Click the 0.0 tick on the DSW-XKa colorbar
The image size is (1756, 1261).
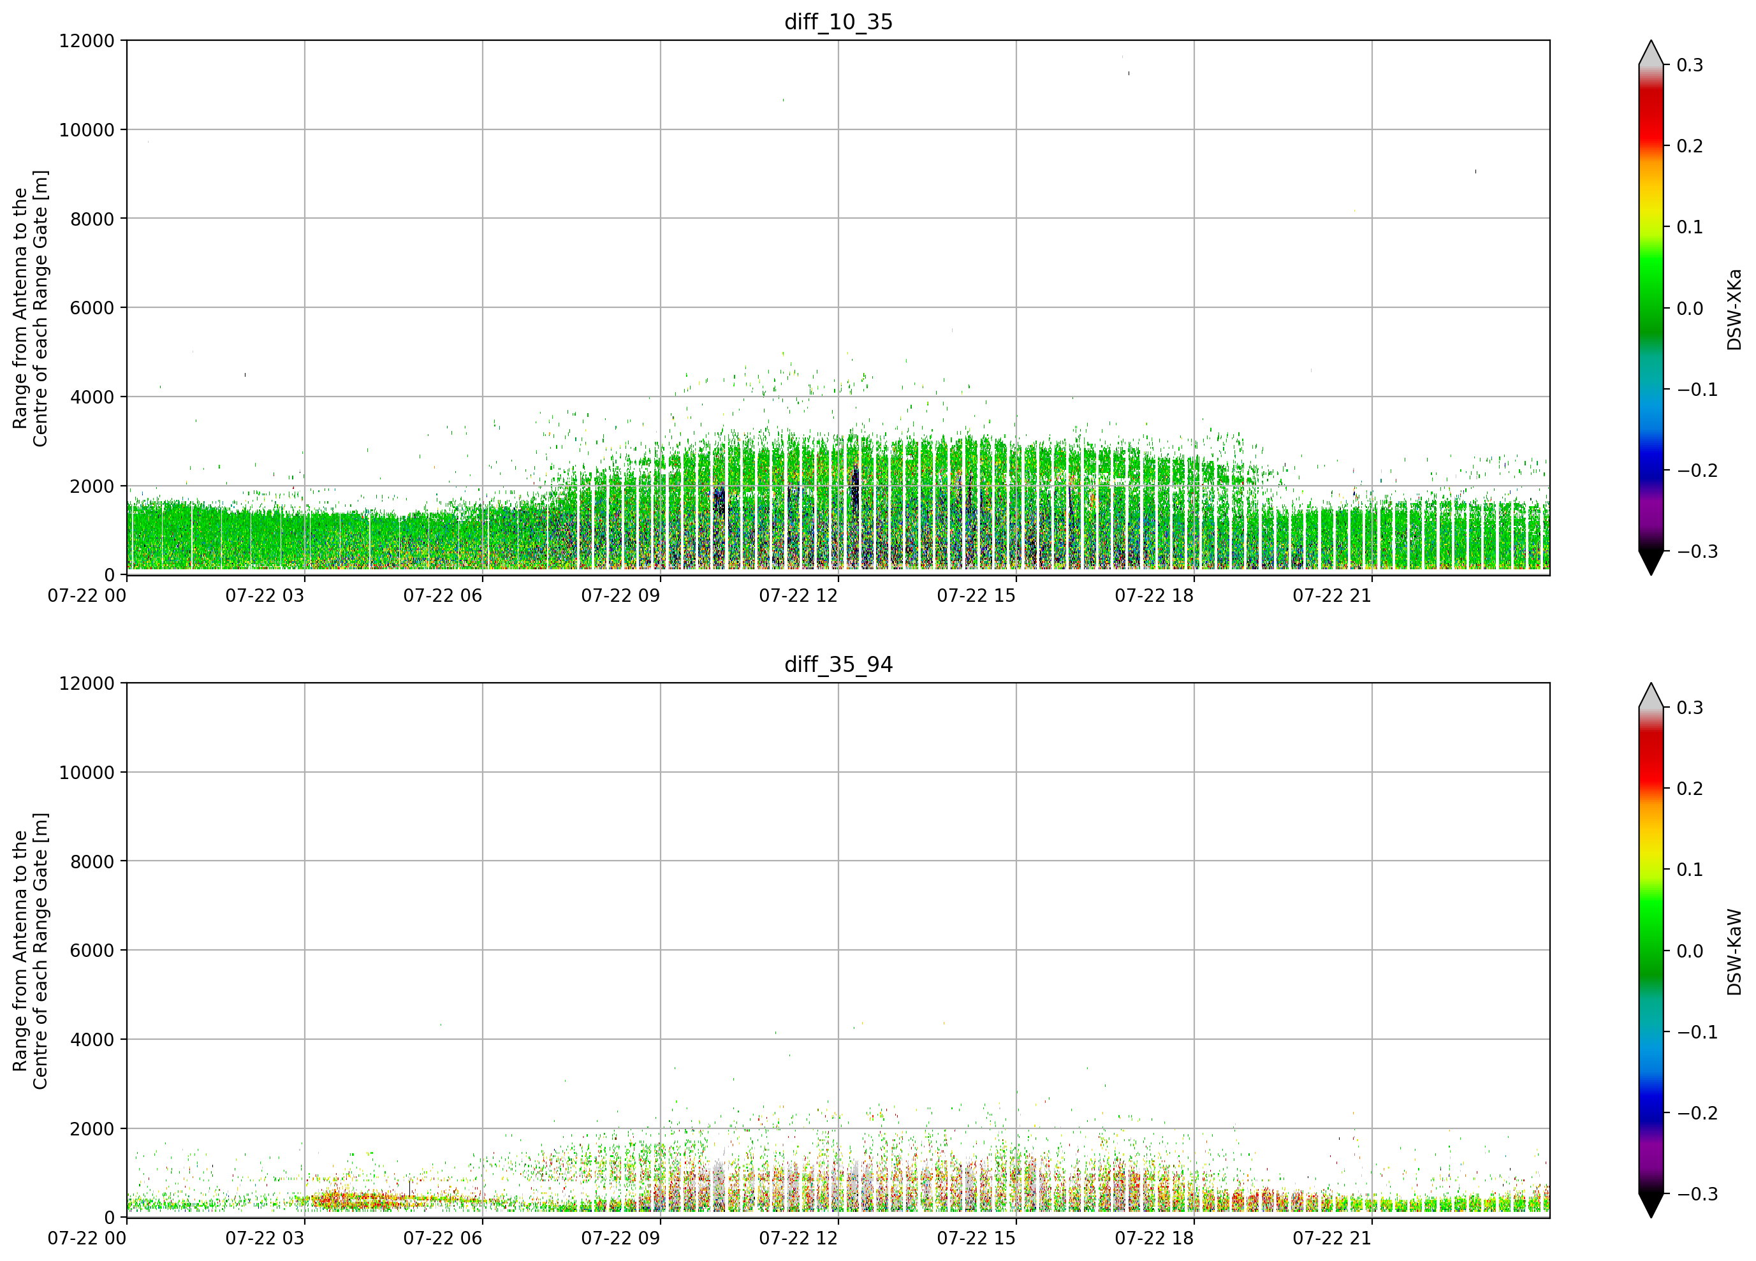[x=1690, y=308]
